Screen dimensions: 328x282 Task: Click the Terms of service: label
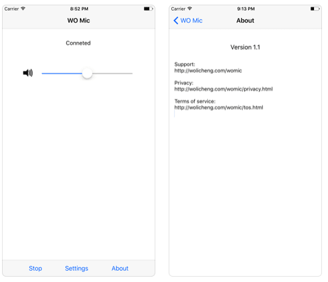[x=195, y=101]
